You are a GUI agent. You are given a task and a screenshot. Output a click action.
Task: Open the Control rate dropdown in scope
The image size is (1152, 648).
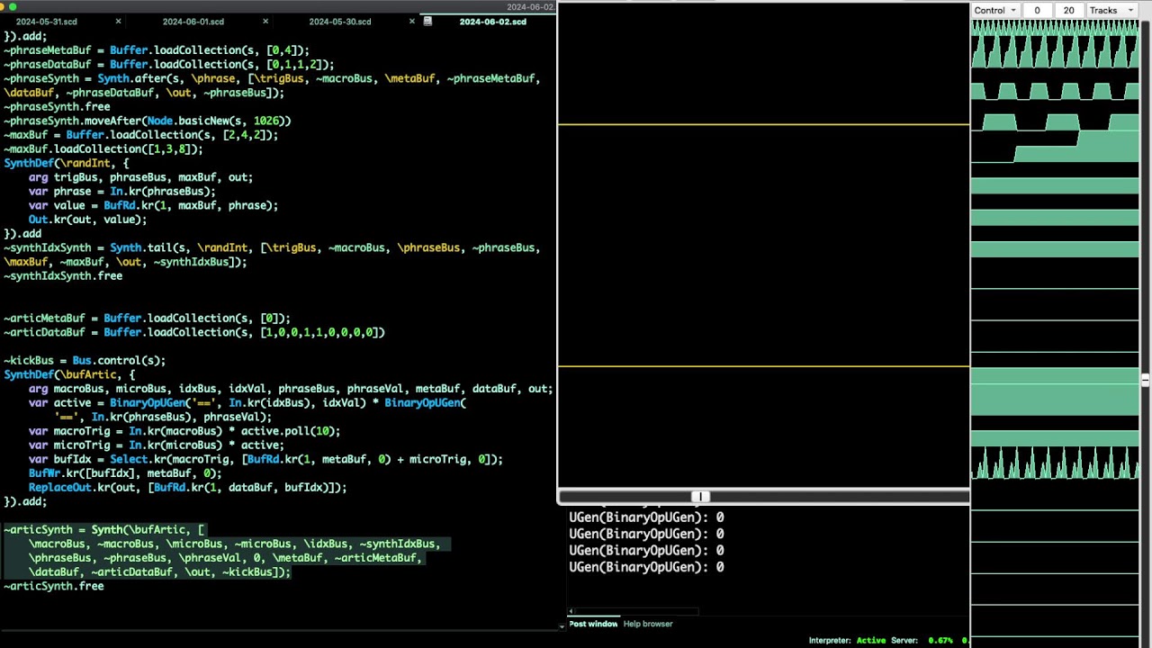(x=994, y=10)
